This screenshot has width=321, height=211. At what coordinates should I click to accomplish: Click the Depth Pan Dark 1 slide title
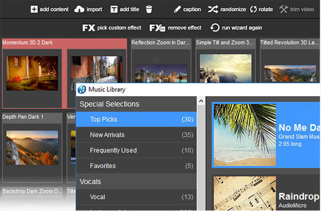point(23,117)
